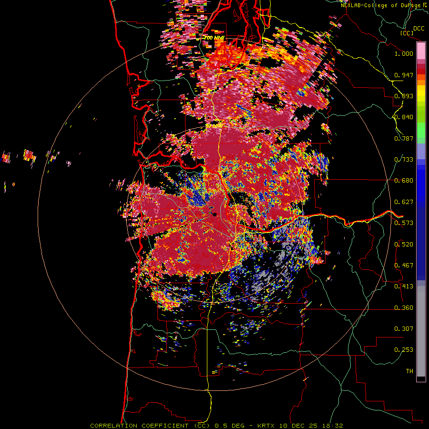Select the 0.413 scale value
Viewport: 429px width, 429px height.
(404, 286)
